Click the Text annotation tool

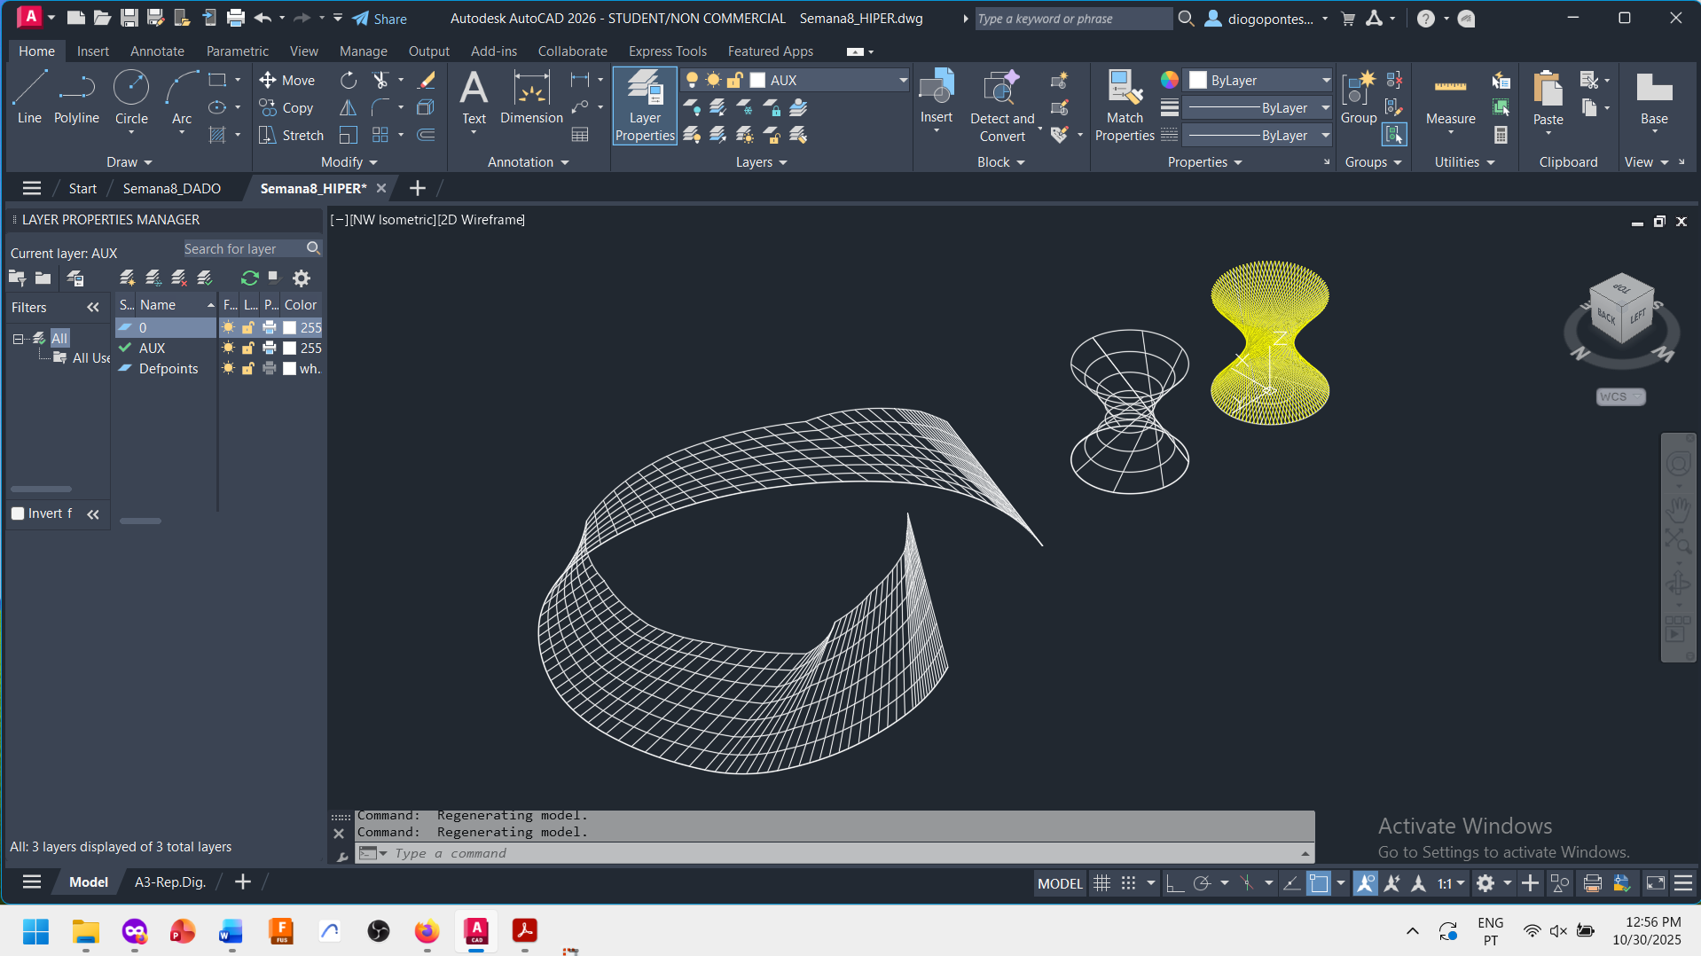(474, 98)
